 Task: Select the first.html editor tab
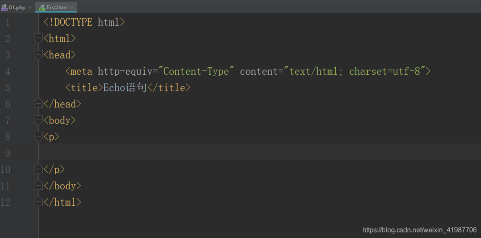point(56,7)
